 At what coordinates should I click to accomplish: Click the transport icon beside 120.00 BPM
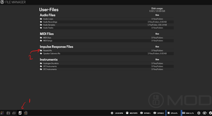click(112, 113)
